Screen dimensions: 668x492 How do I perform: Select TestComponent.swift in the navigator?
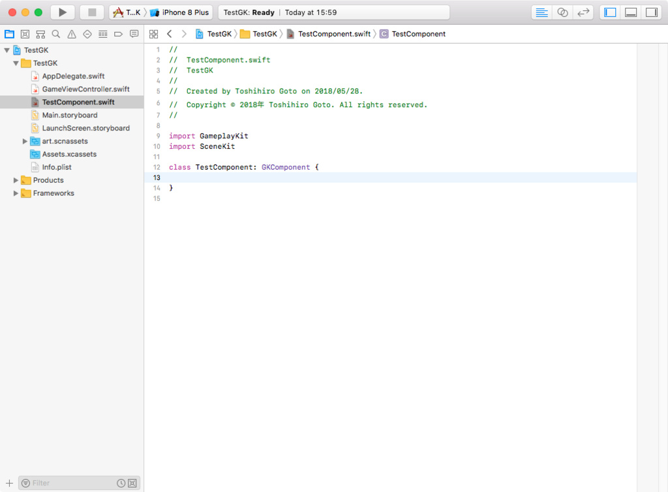click(72, 102)
